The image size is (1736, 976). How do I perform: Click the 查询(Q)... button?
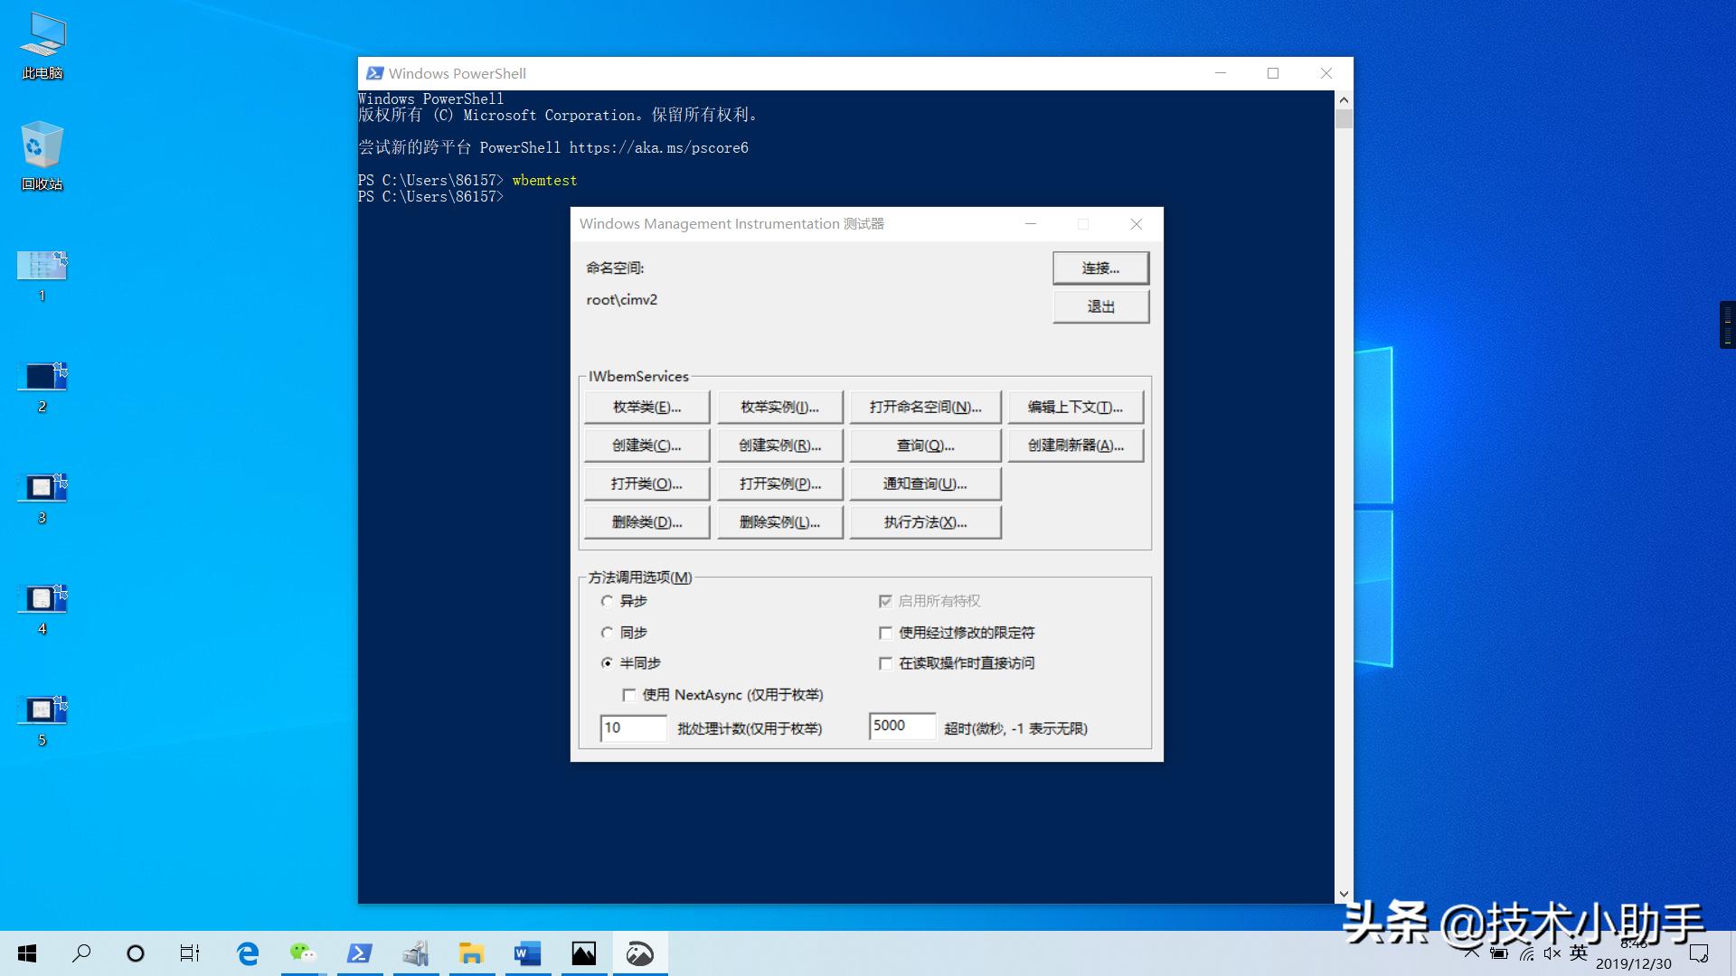(x=925, y=446)
